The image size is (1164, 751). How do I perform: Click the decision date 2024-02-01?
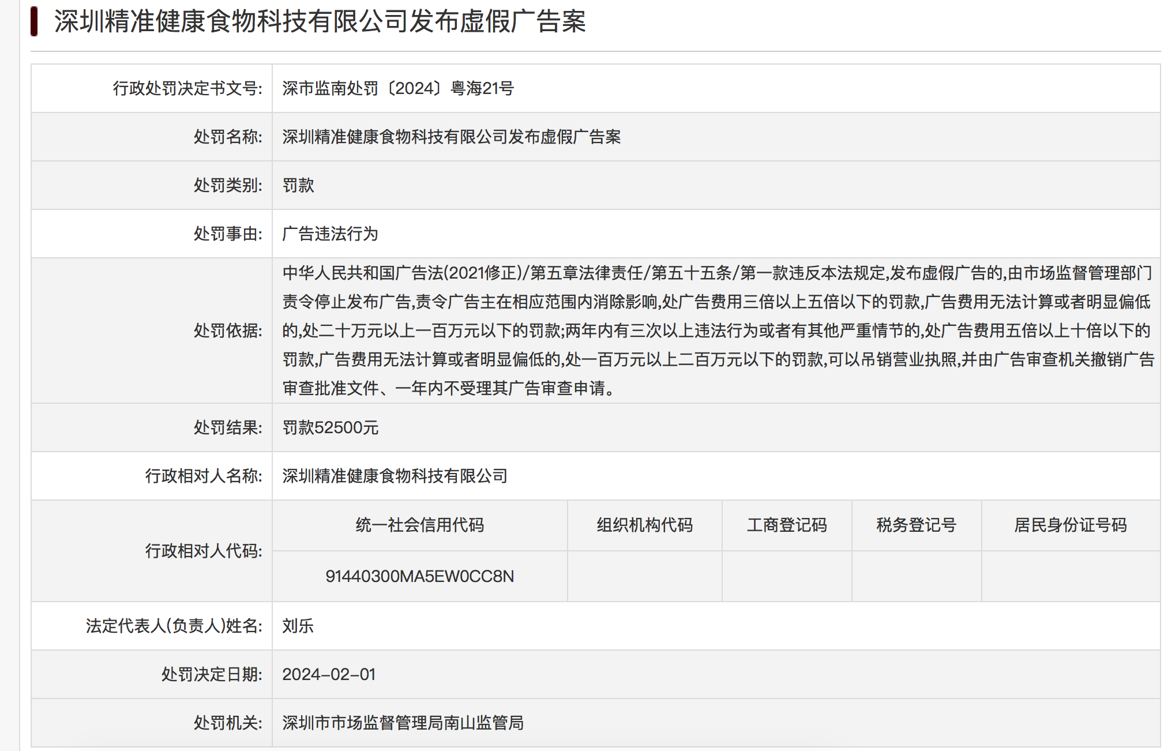329,674
